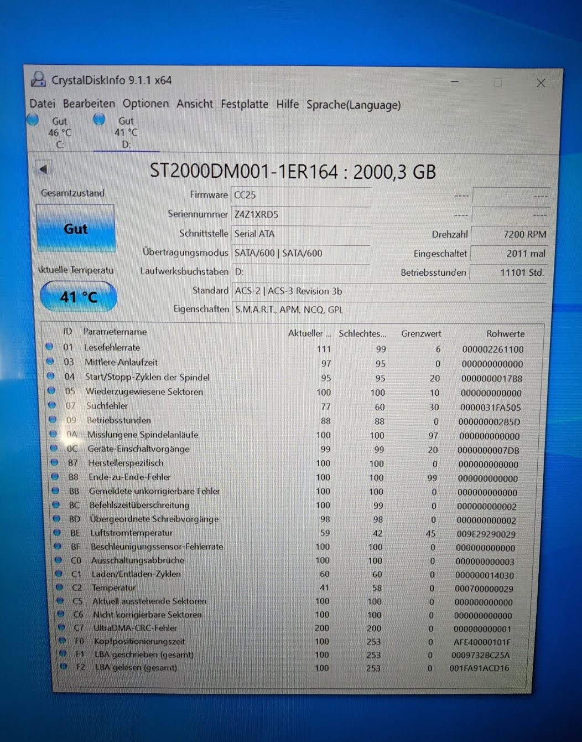This screenshot has width=582, height=742.
Task: Click status dot of Betriebsstunden row 09
Action: pos(52,419)
